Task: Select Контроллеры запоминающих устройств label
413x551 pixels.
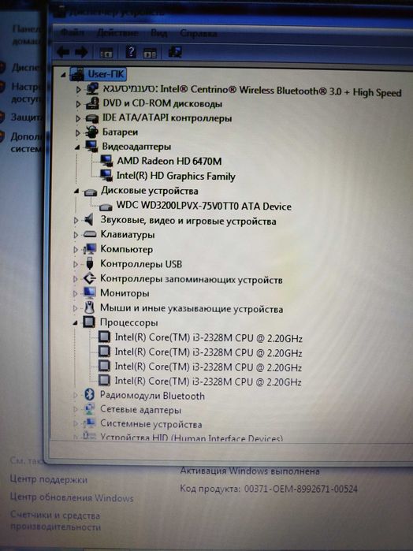Action: (192, 279)
